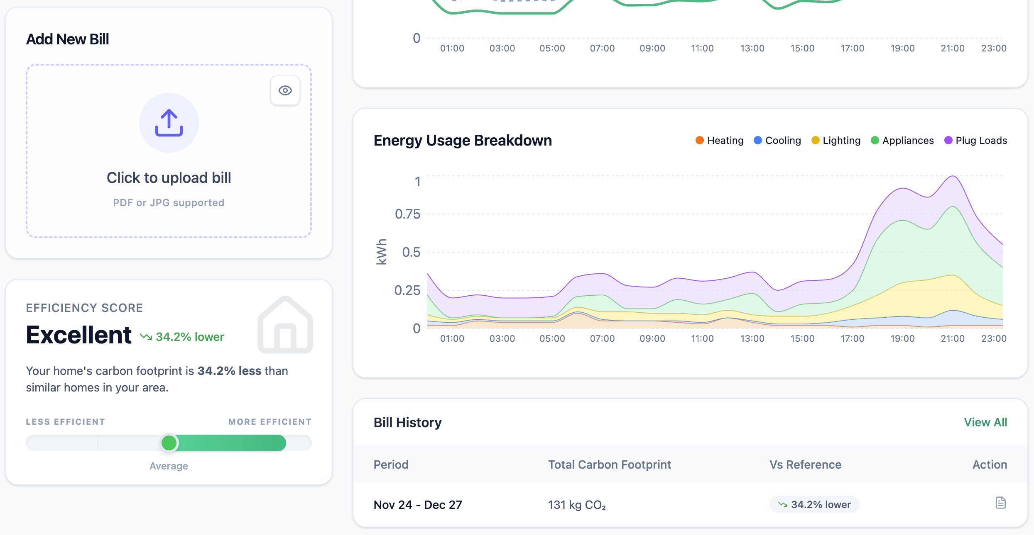Click the 34.2% lower badge in Bill History
1034x535 pixels.
coord(814,504)
